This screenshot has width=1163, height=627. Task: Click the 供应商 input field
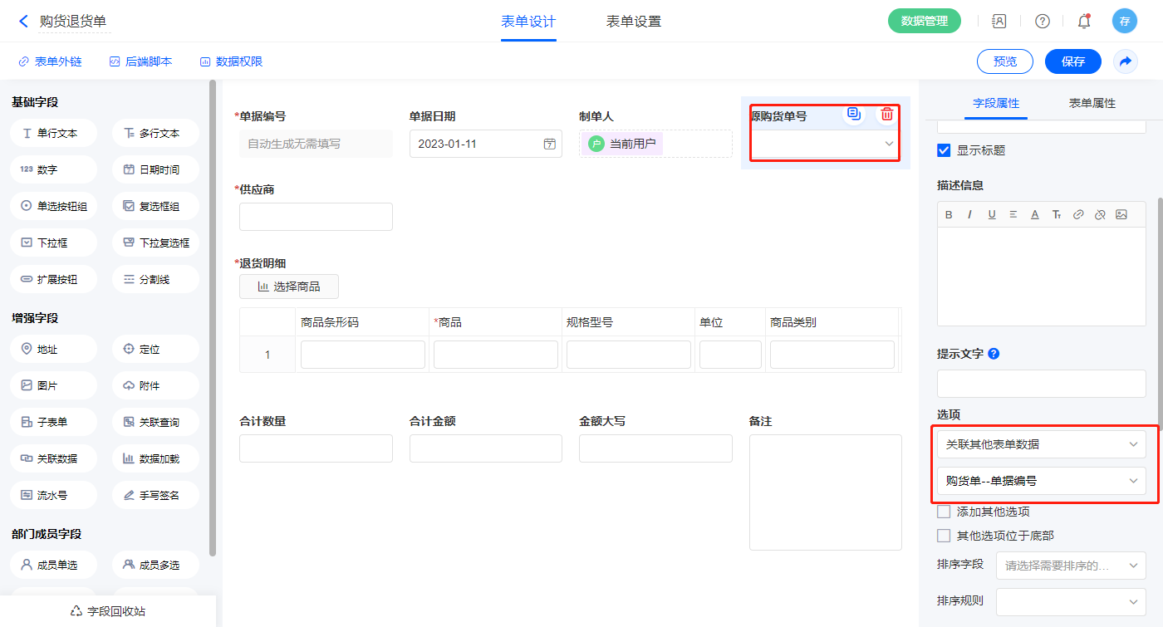(316, 217)
